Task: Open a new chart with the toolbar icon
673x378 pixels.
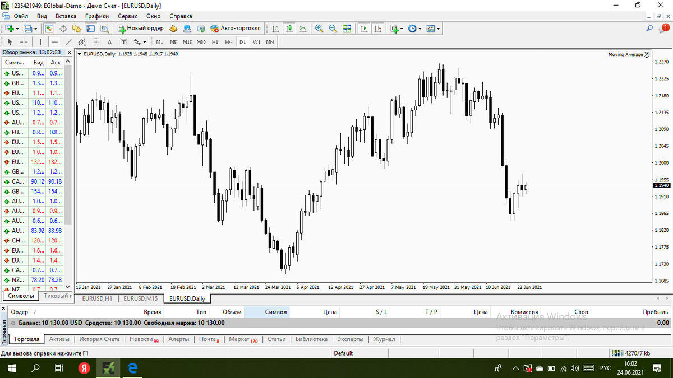Action: [x=10, y=28]
